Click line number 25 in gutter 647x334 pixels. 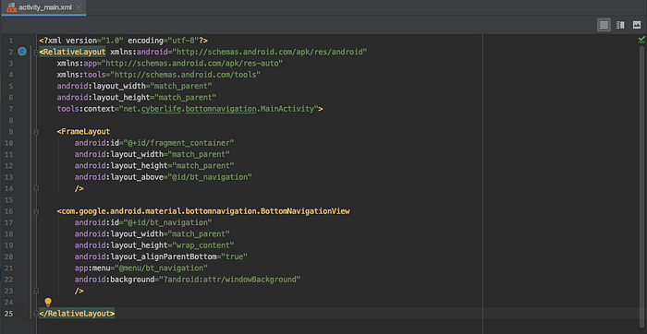(x=8, y=314)
